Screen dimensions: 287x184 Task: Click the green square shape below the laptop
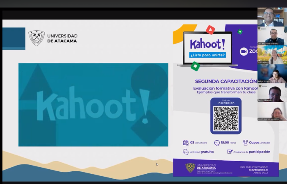(195, 66)
